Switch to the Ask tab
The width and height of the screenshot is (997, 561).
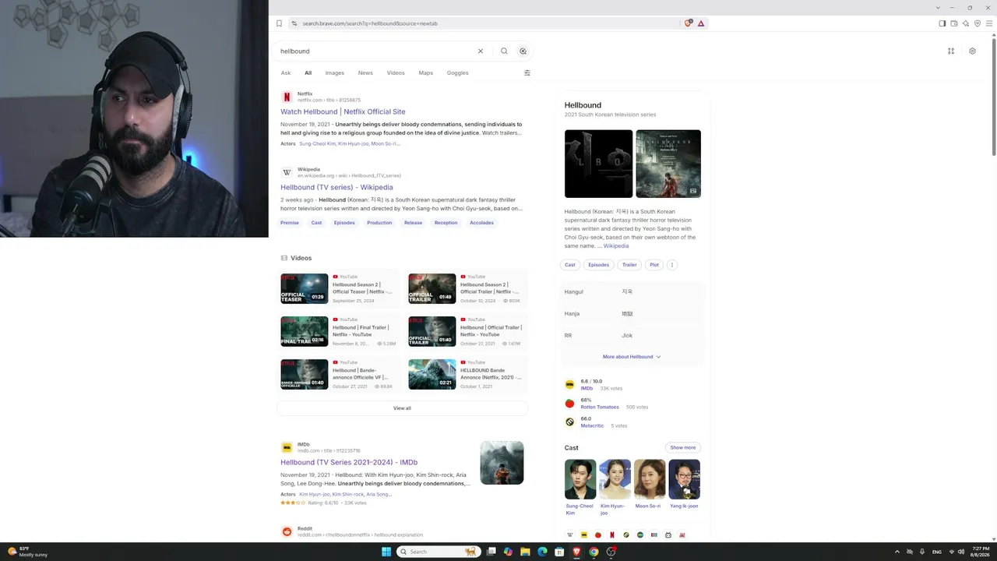[x=286, y=73]
